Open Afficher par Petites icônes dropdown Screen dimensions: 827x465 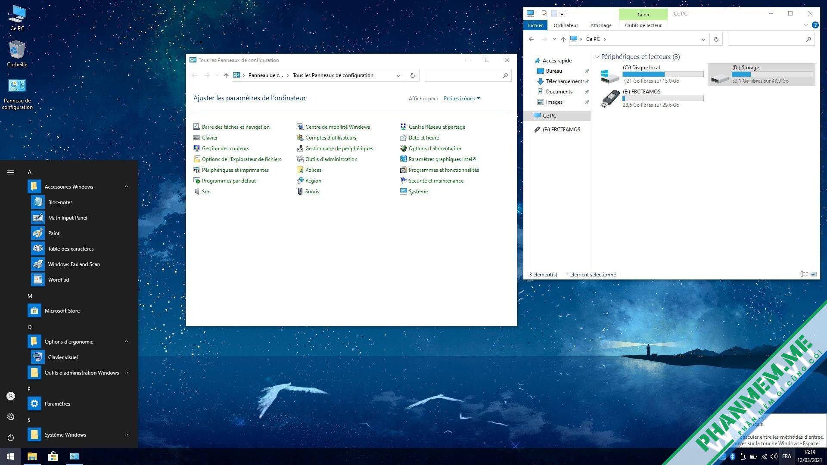click(462, 99)
